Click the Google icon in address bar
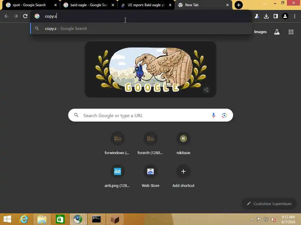The image size is (301, 225). pos(37,16)
